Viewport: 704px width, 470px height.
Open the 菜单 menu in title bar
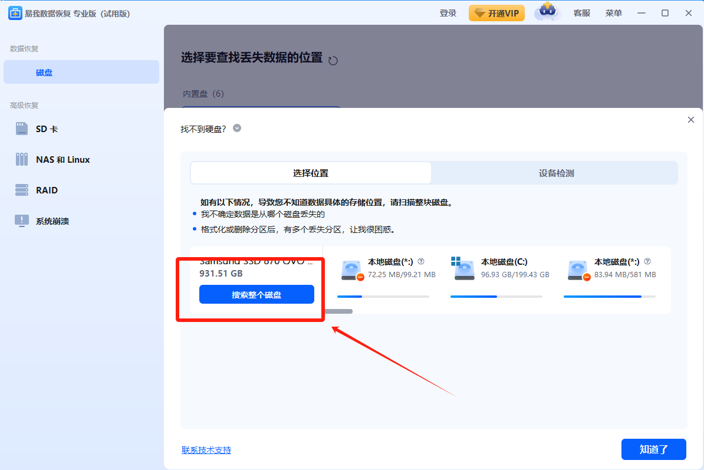(613, 13)
